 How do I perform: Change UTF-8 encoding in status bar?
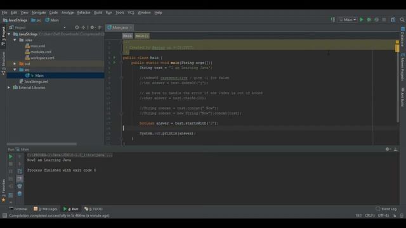click(383, 215)
